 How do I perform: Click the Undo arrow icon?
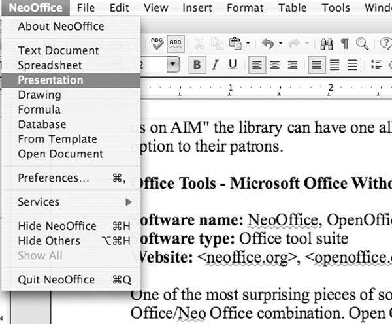(267, 44)
